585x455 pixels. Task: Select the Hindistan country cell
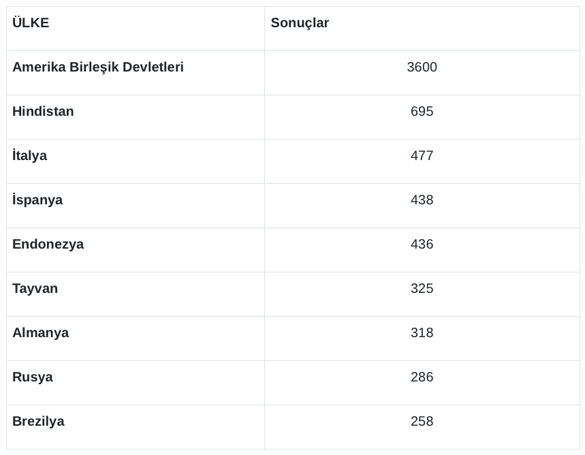tap(43, 112)
